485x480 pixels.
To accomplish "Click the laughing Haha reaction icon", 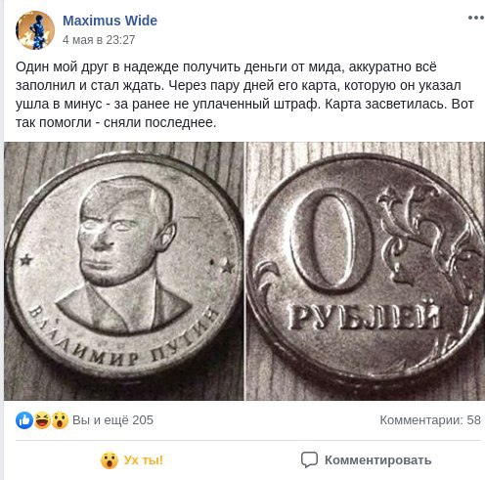I will tap(42, 420).
